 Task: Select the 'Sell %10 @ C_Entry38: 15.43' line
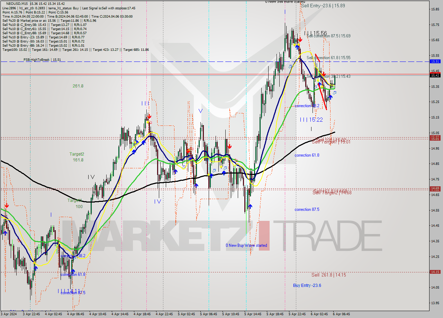click(44, 25)
